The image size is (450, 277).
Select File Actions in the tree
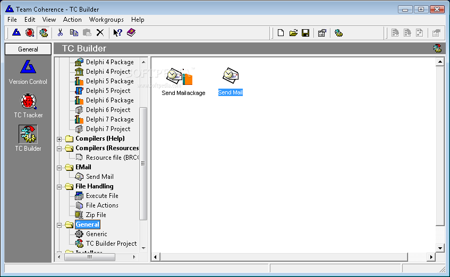click(x=102, y=205)
